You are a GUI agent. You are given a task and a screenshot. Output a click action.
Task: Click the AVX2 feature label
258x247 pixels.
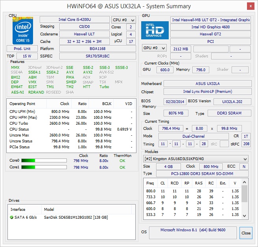(x=88, y=72)
